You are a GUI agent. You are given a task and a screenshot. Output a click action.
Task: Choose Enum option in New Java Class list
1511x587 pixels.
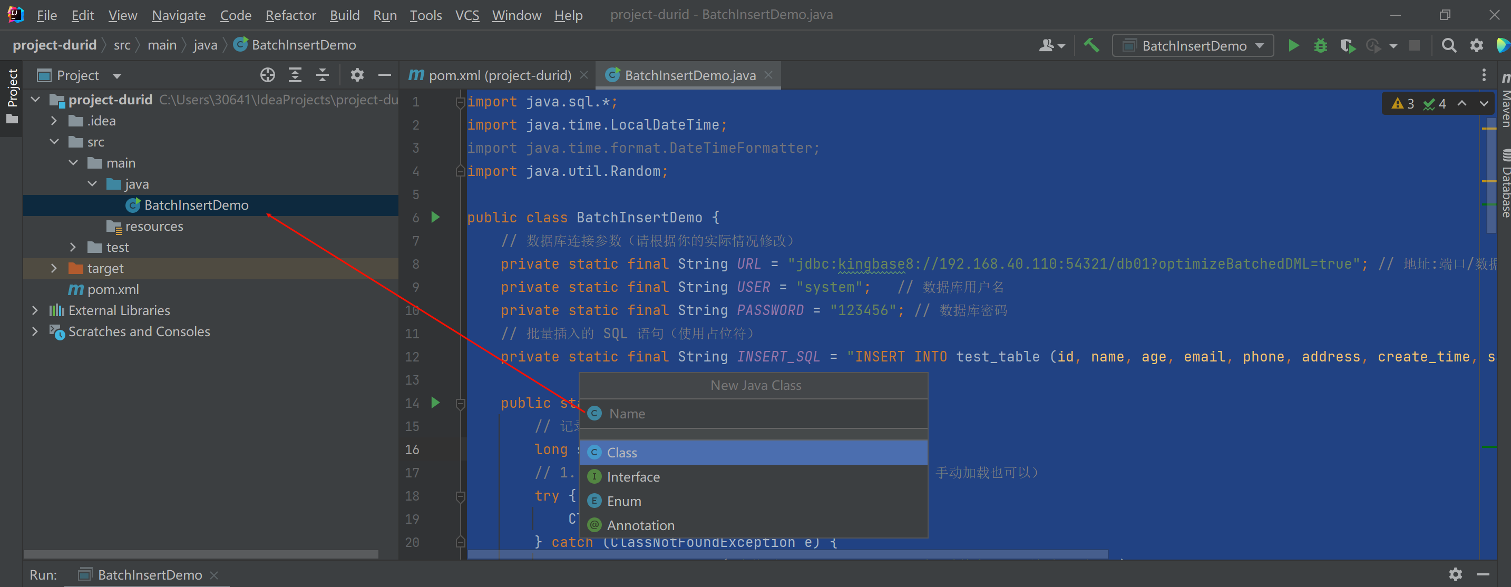click(624, 501)
